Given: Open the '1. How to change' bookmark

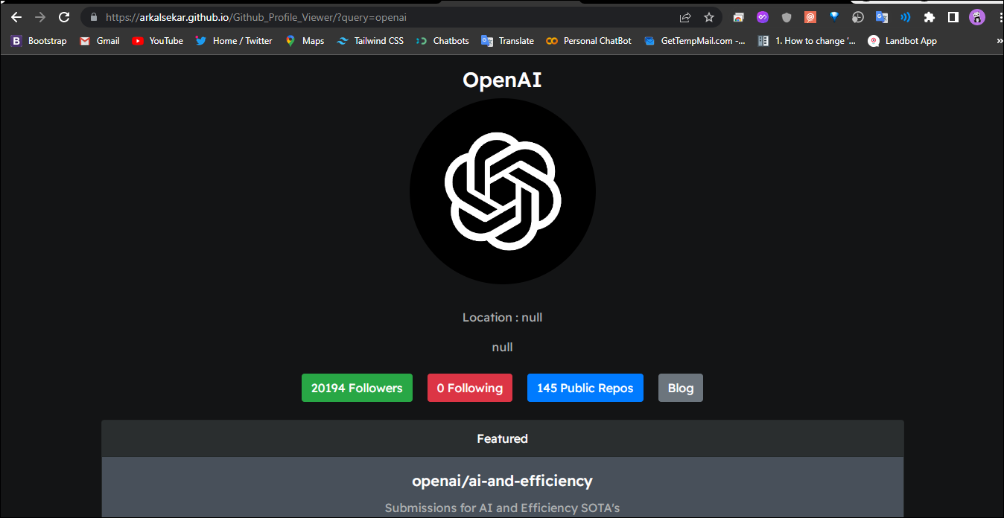Looking at the screenshot, I should [807, 41].
